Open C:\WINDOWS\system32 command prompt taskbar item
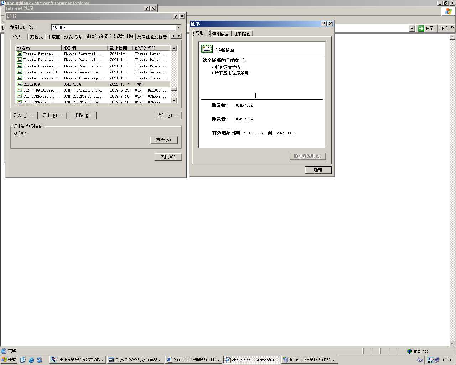The image size is (456, 365). [x=136, y=360]
